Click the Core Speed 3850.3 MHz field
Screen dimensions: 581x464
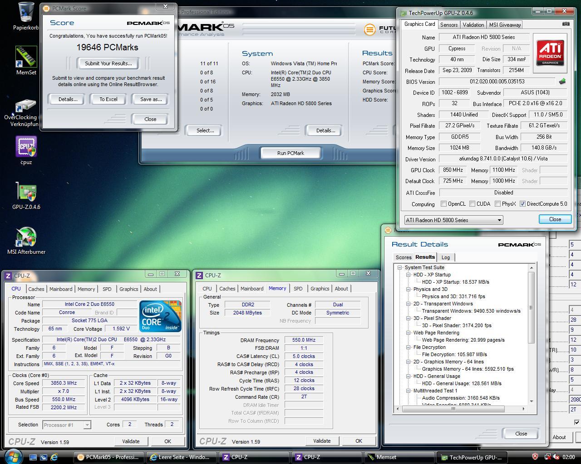click(64, 383)
